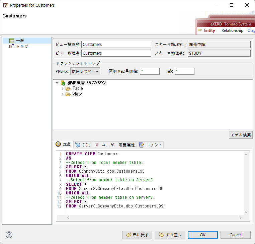Open help via question mark icon
The height and width of the screenshot is (244, 255).
tap(9, 235)
